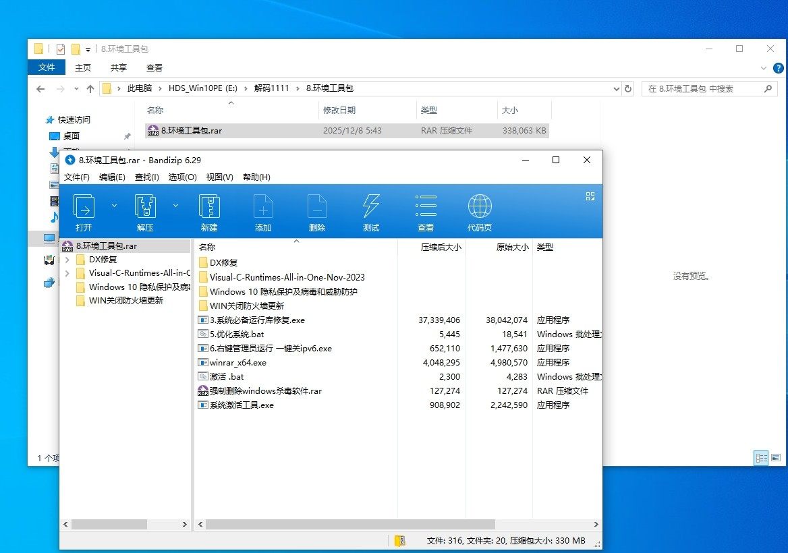The image size is (788, 553).
Task: Sort by 压缩后大小 column header
Action: 441,248
